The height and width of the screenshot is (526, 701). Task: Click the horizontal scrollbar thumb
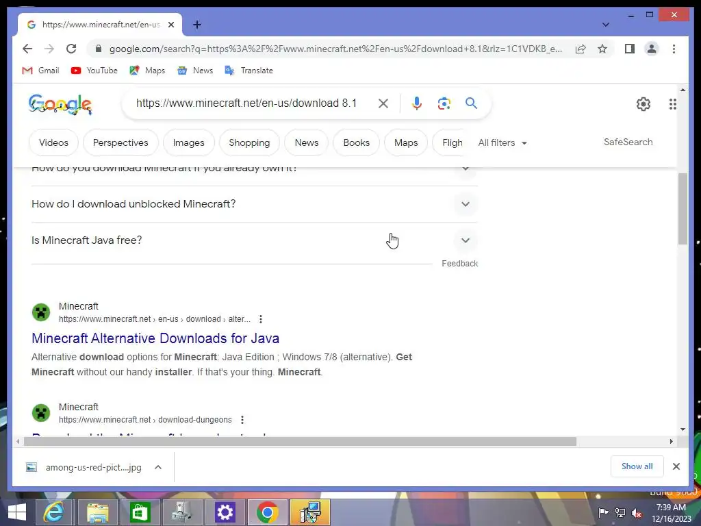(300, 442)
